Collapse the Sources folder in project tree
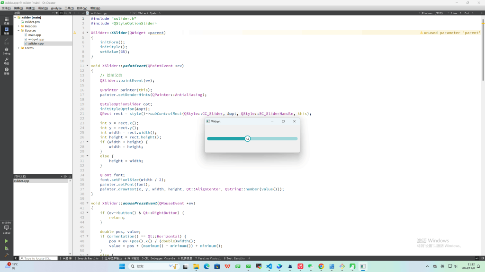The image size is (485, 272). [x=18, y=31]
